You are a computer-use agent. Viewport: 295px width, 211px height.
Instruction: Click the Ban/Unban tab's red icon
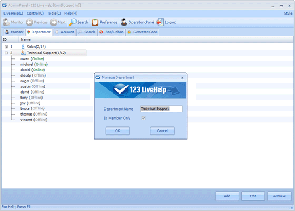[101, 32]
